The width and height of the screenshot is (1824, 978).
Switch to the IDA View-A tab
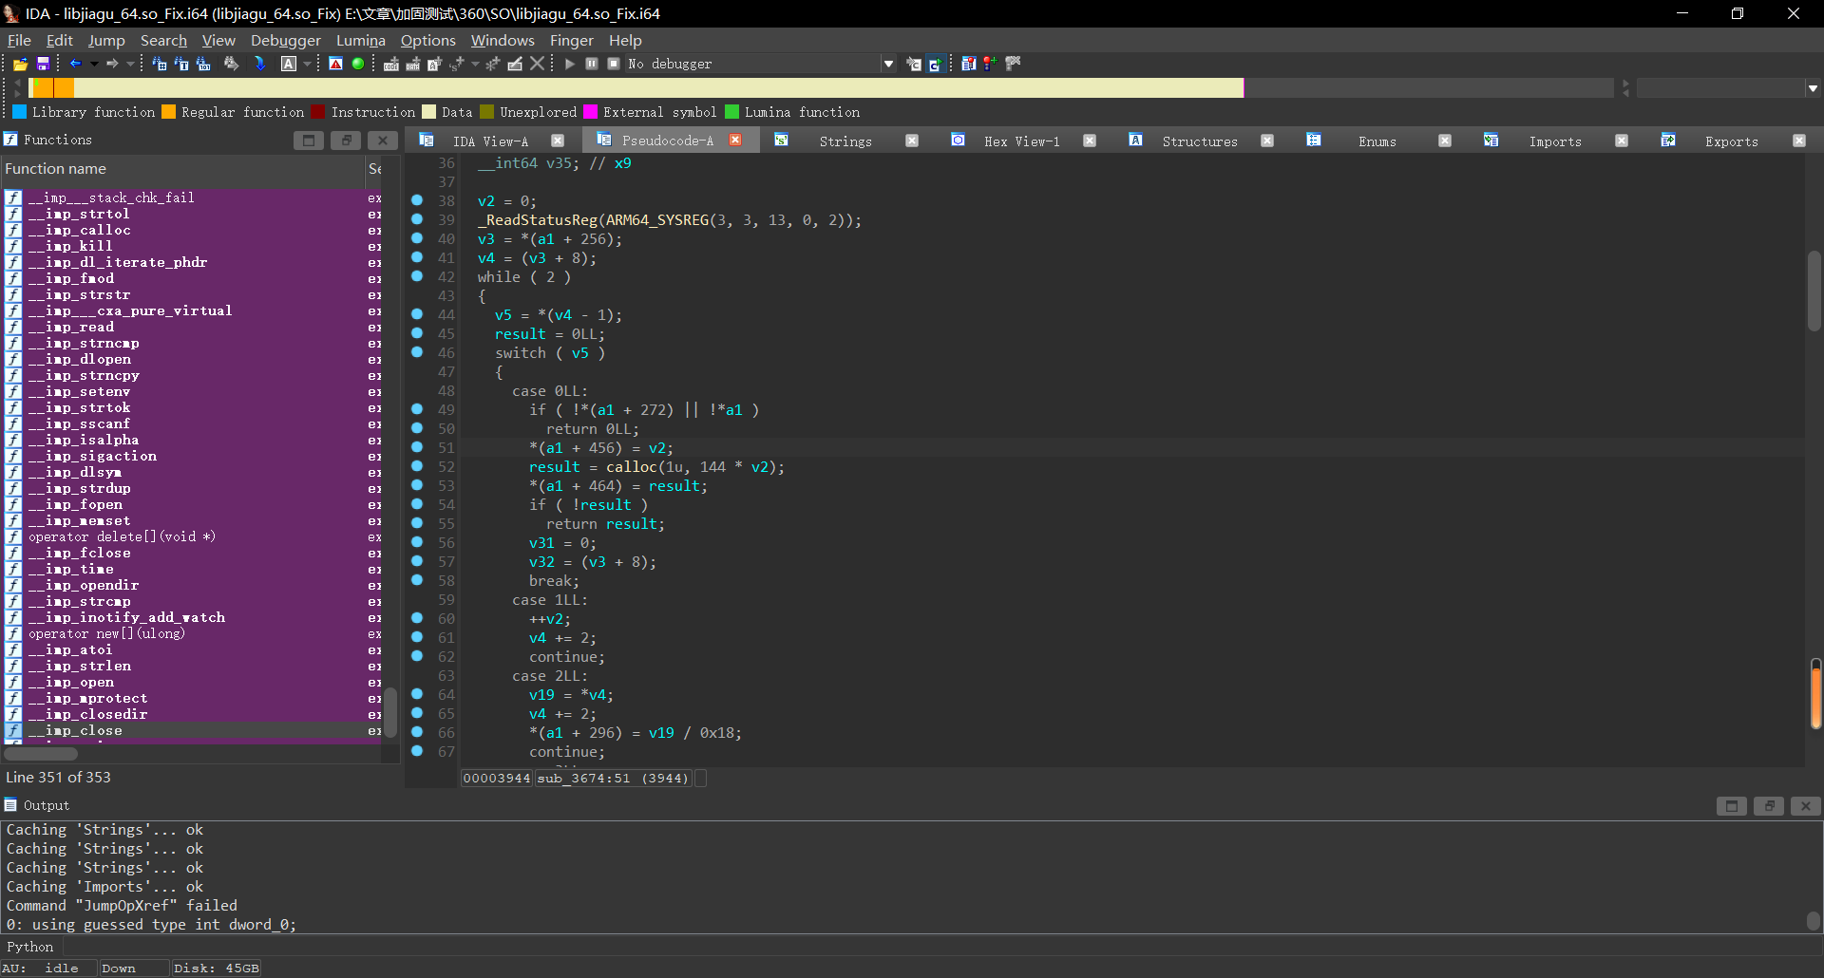pos(490,141)
